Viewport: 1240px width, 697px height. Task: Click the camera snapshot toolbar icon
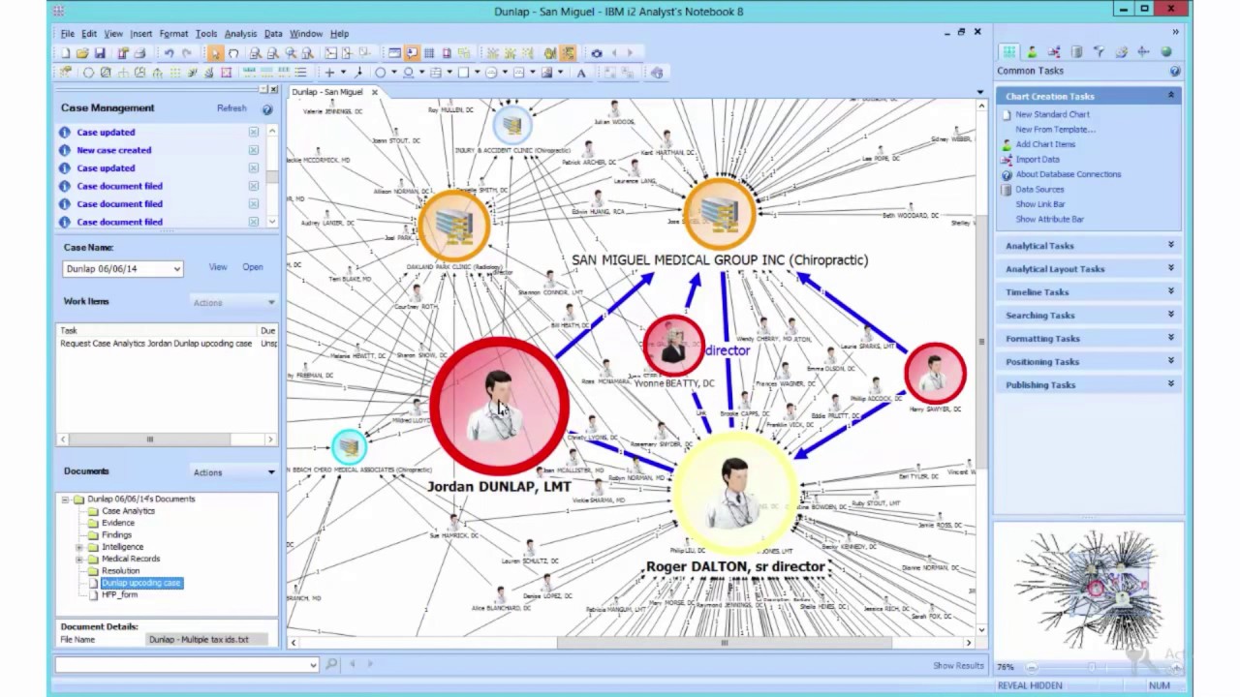pos(597,53)
